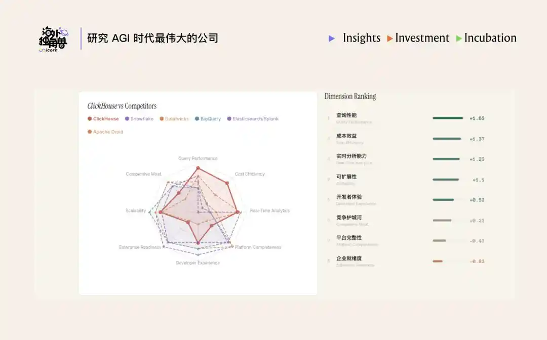Image resolution: width=547 pixels, height=340 pixels.
Task: Click the 查询性能 ranking row
Action: (406, 118)
